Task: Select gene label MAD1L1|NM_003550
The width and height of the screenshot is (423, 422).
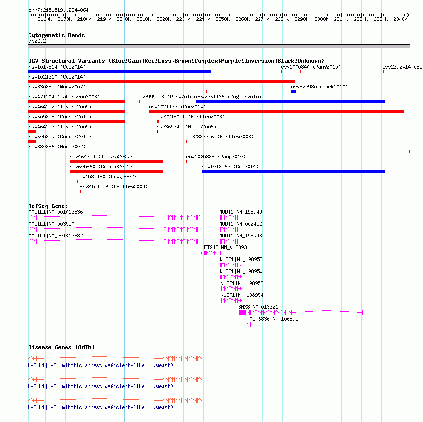Action: tap(51, 224)
